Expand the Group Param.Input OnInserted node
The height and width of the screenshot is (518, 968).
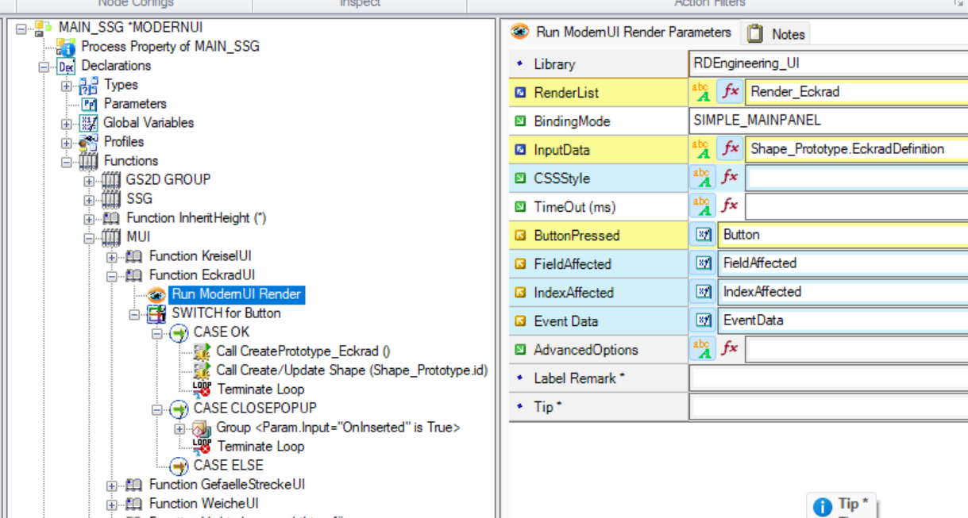[x=179, y=428]
